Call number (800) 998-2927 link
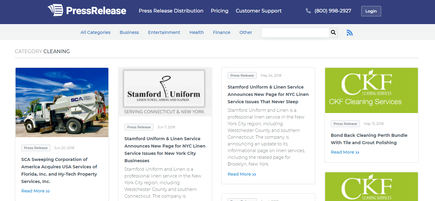 click(x=333, y=11)
